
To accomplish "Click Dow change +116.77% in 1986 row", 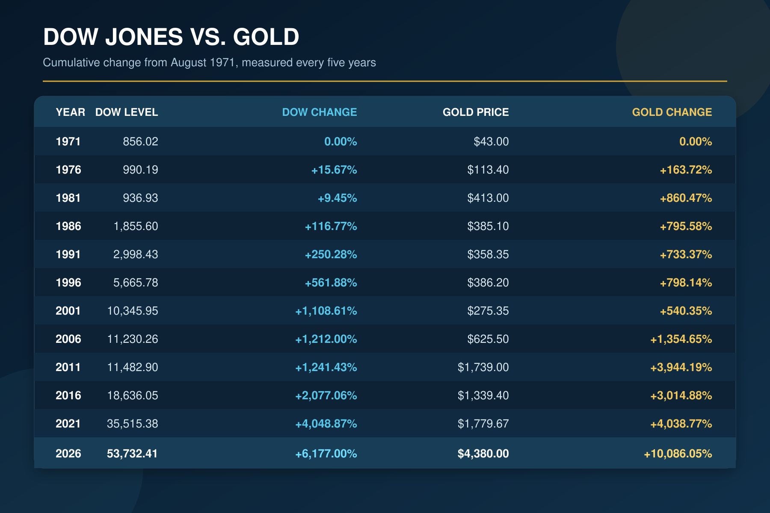I will point(331,226).
